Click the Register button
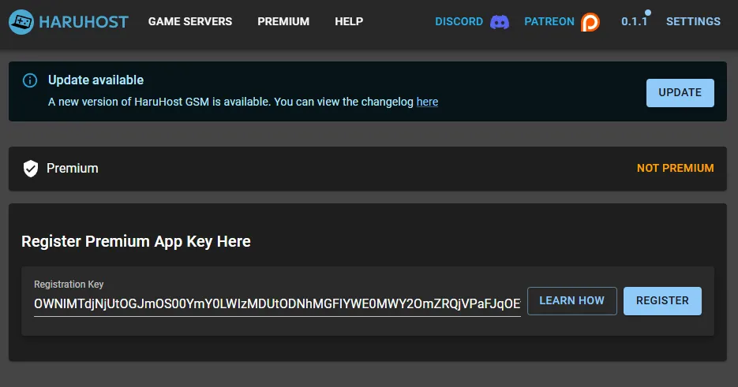Screen dimensions: 738x387 pos(662,301)
